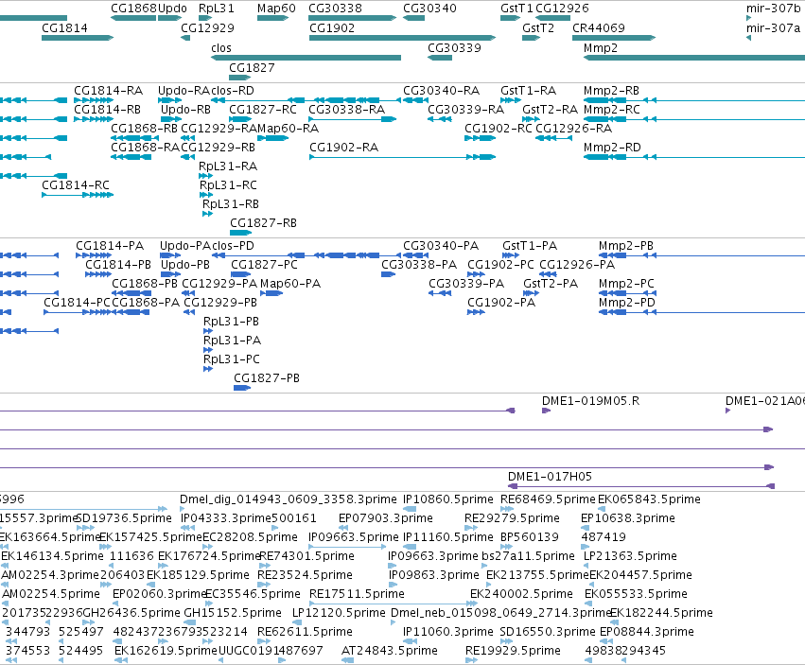Click the CG12926 gene label

pyautogui.click(x=562, y=9)
